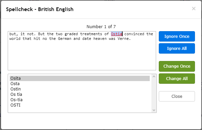
Task: Choose the suggestion "Ostin"
Action: [80, 89]
